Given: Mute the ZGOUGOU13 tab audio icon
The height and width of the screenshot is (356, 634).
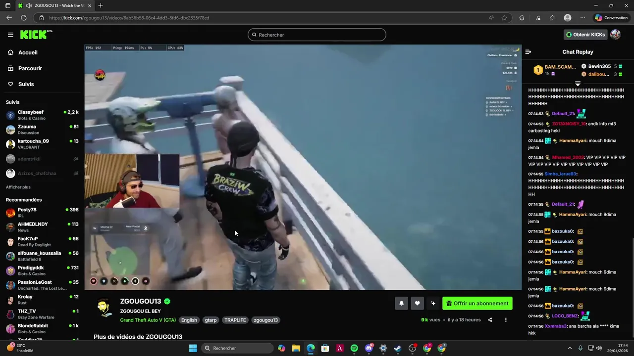Looking at the screenshot, I should (29, 5).
